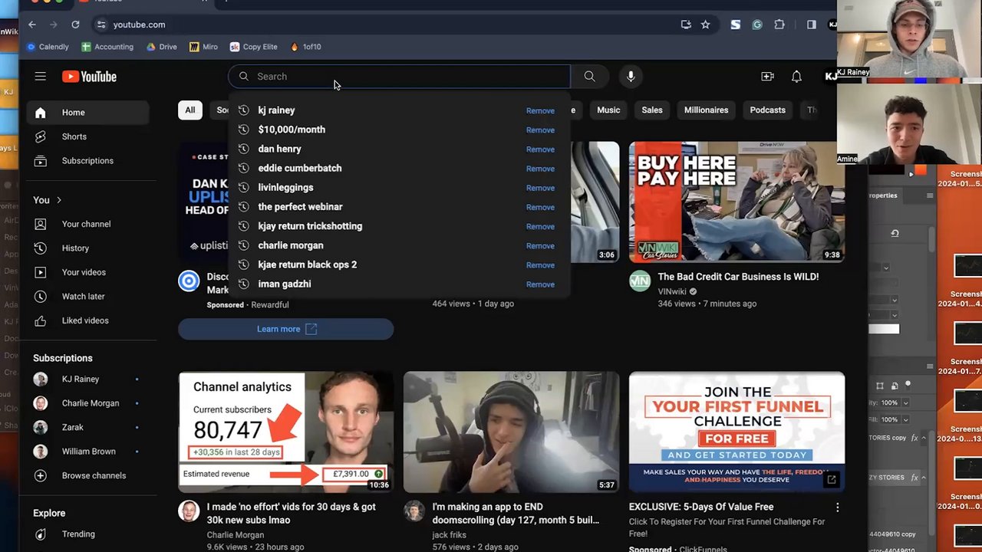The width and height of the screenshot is (982, 552).
Task: Choose 'eddie cumberbatch' search suggestion
Action: tap(300, 168)
